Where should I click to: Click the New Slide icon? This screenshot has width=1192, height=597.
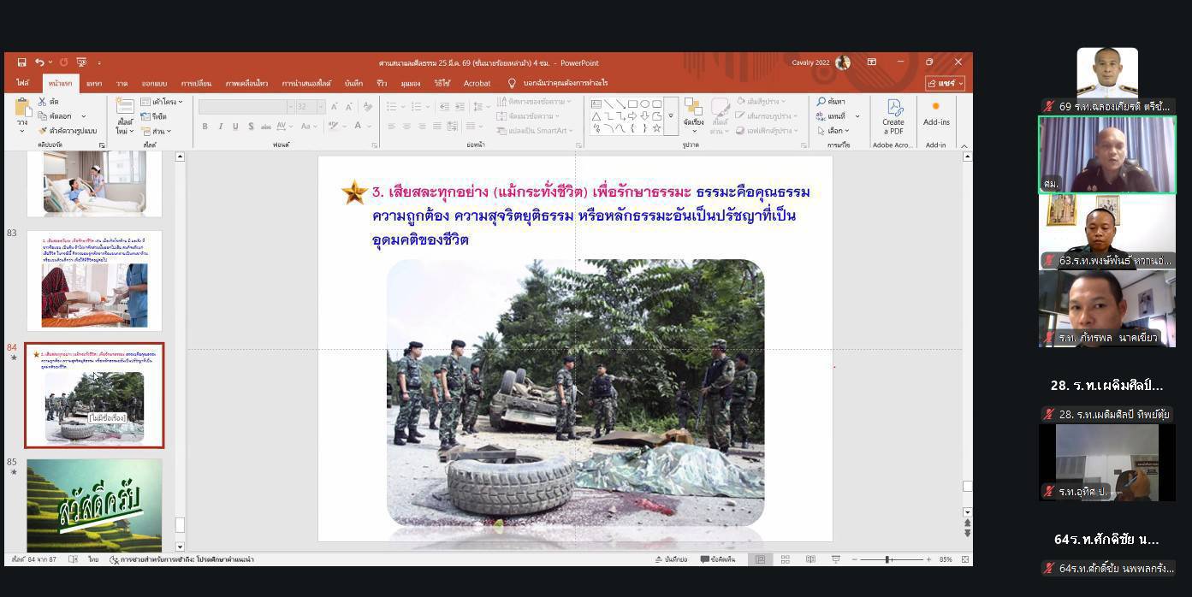[x=124, y=108]
